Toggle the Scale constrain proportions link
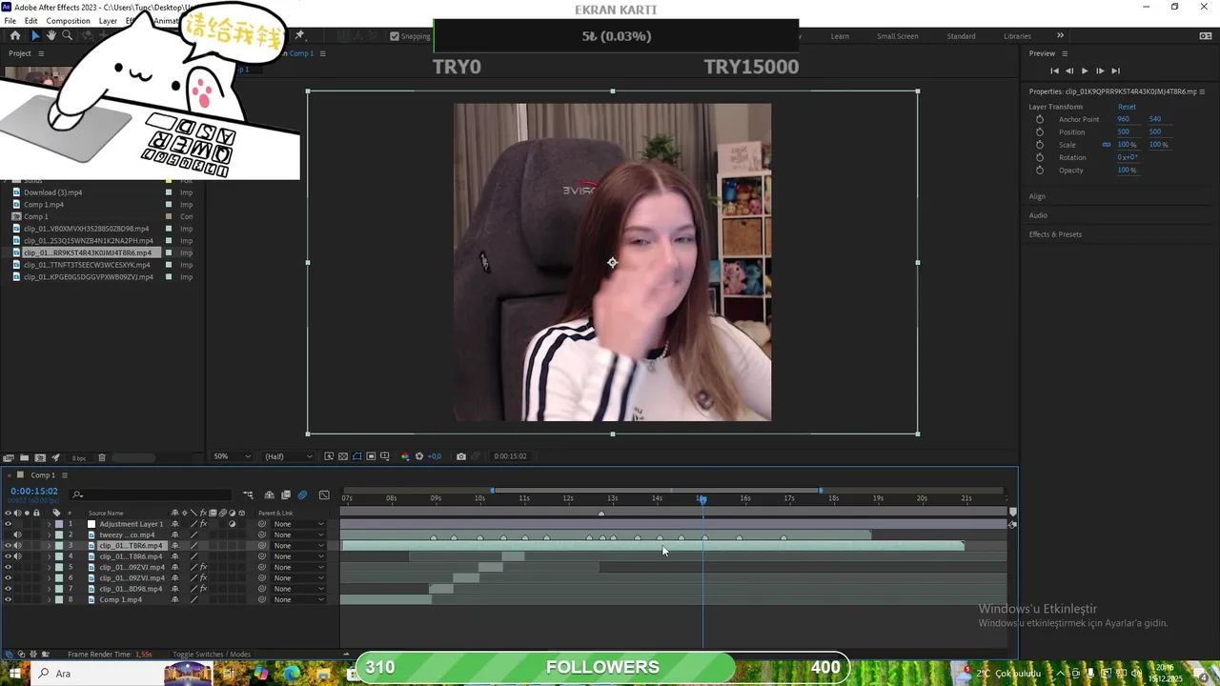 click(1107, 145)
